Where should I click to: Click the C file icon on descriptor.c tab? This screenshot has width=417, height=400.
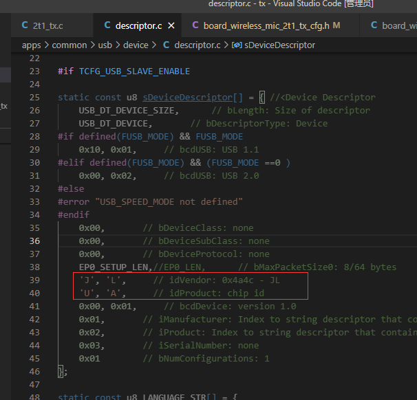point(107,25)
